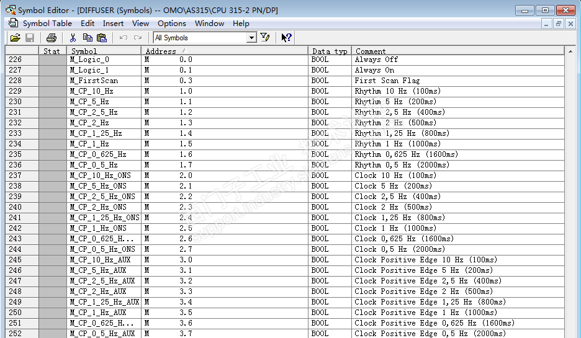Select the M_Logic_1 symbol cell
The width and height of the screenshot is (581, 338).
[104, 70]
